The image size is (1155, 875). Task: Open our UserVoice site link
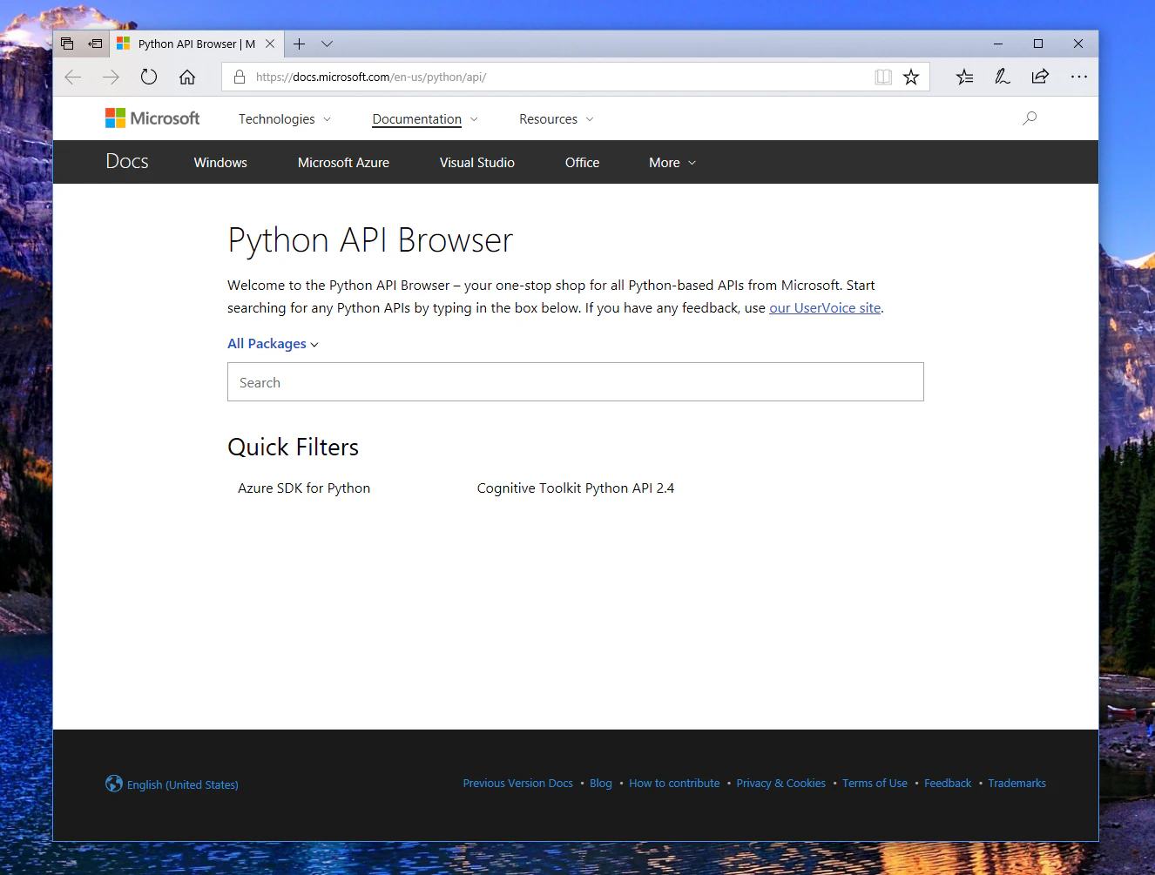[825, 308]
